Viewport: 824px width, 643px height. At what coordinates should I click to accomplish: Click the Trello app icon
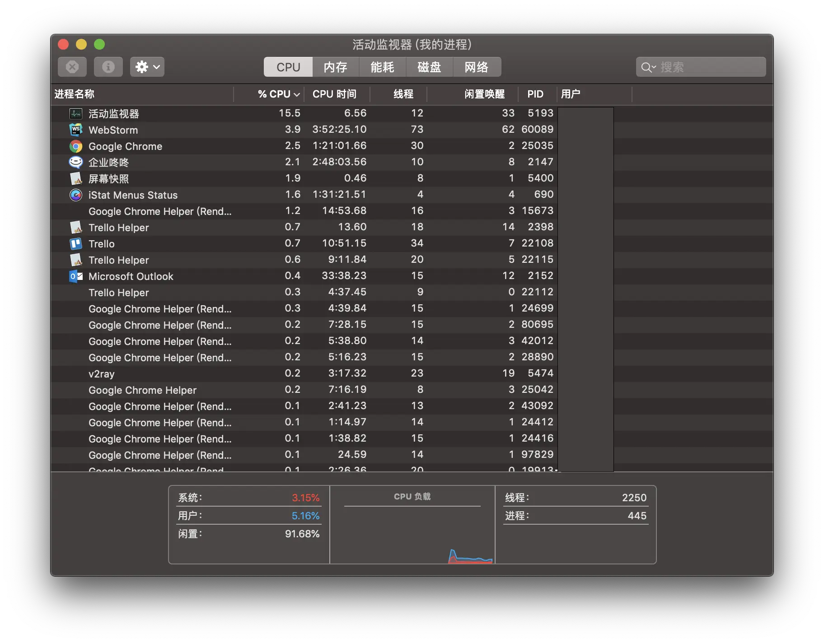coord(76,243)
